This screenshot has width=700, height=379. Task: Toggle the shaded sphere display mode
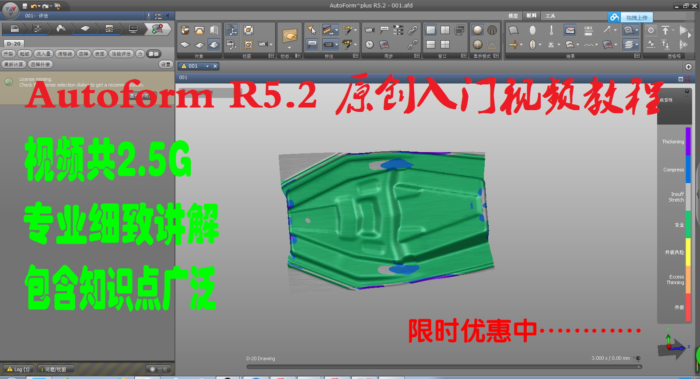478,30
